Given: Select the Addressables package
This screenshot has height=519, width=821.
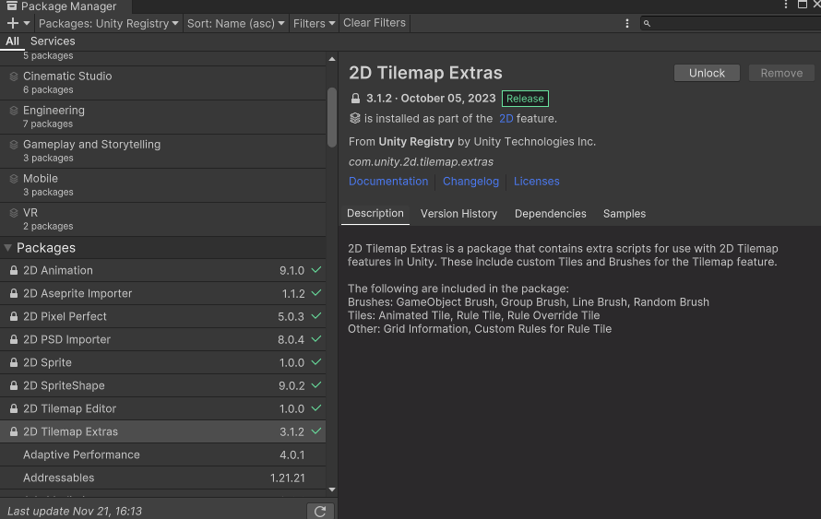Looking at the screenshot, I should click(x=163, y=478).
